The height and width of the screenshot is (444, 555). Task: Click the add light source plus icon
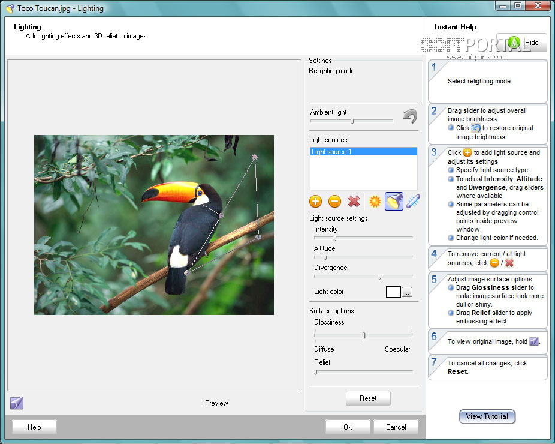click(x=315, y=201)
